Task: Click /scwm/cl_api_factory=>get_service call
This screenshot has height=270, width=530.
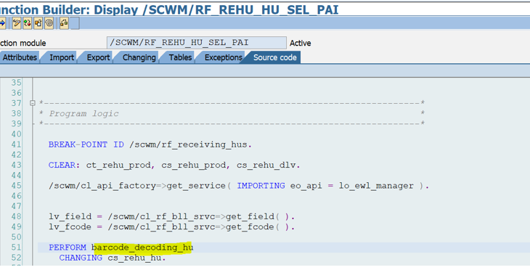Action: coord(137,186)
